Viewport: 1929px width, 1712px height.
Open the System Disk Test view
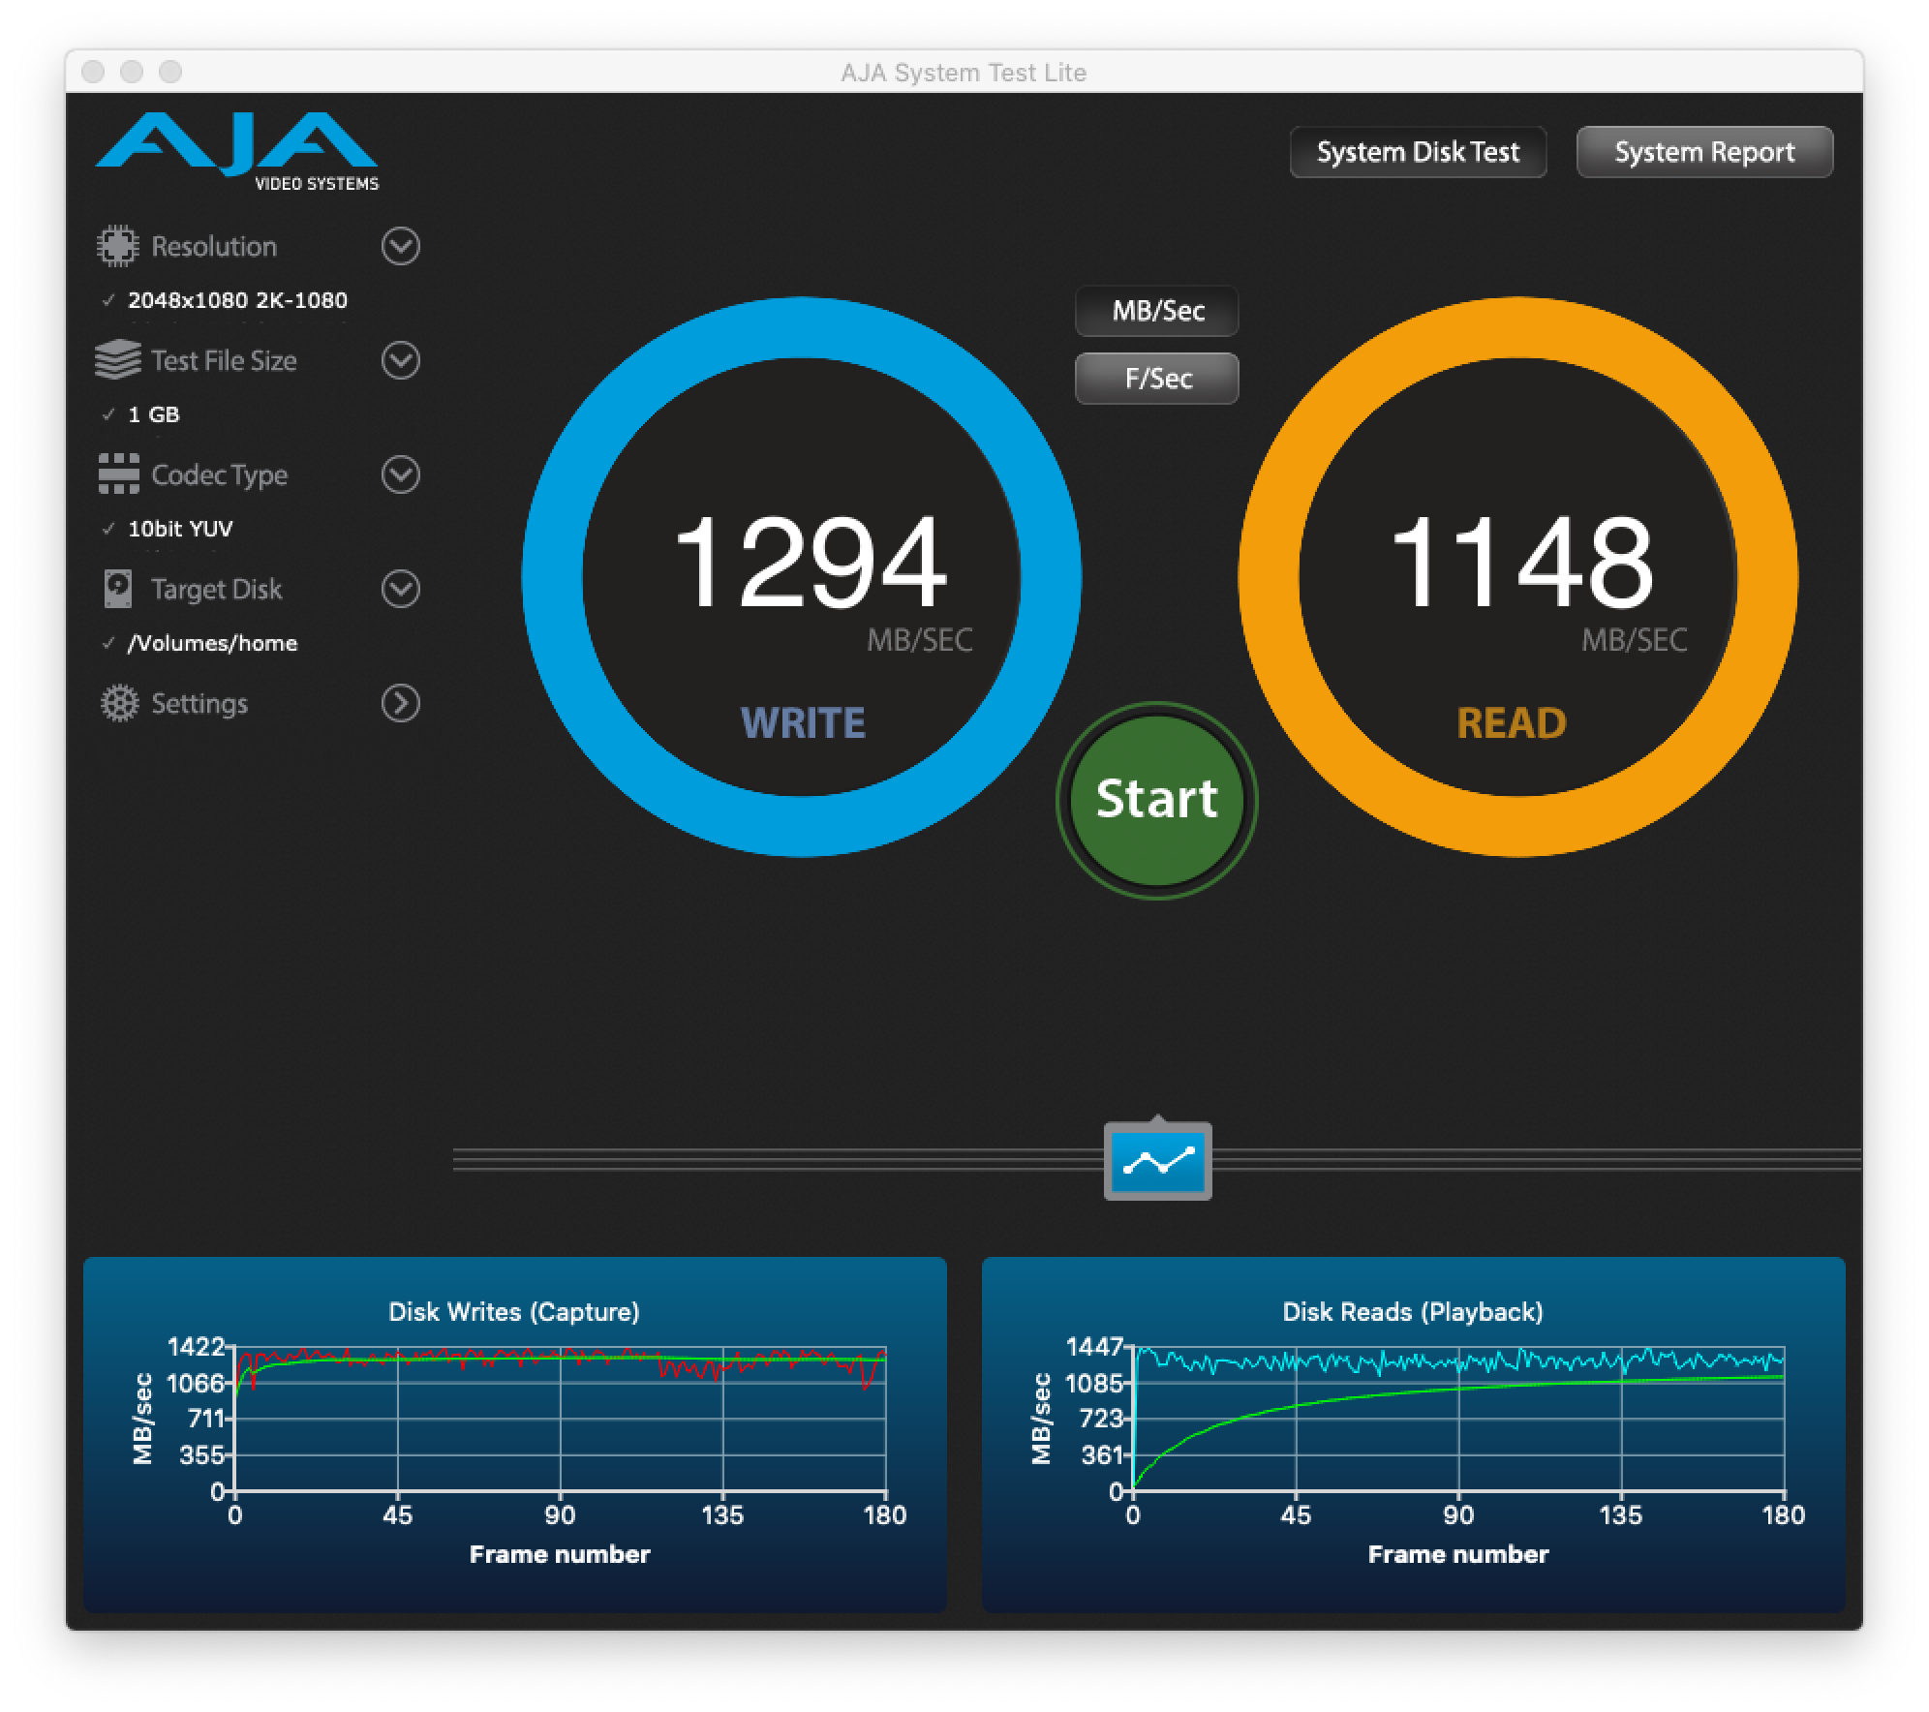click(x=1418, y=152)
